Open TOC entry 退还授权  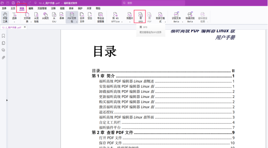coord(167,112)
